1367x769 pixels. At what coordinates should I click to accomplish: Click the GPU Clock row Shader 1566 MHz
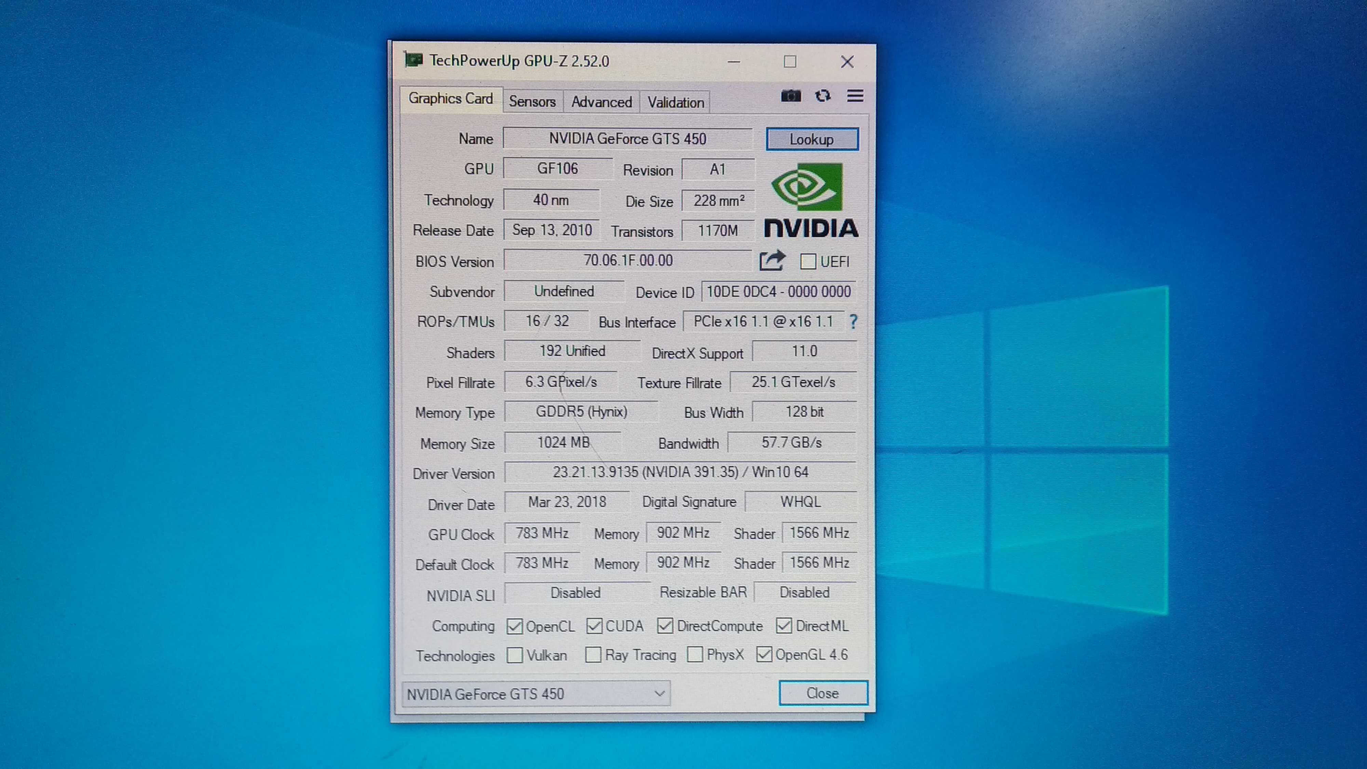pyautogui.click(x=820, y=533)
